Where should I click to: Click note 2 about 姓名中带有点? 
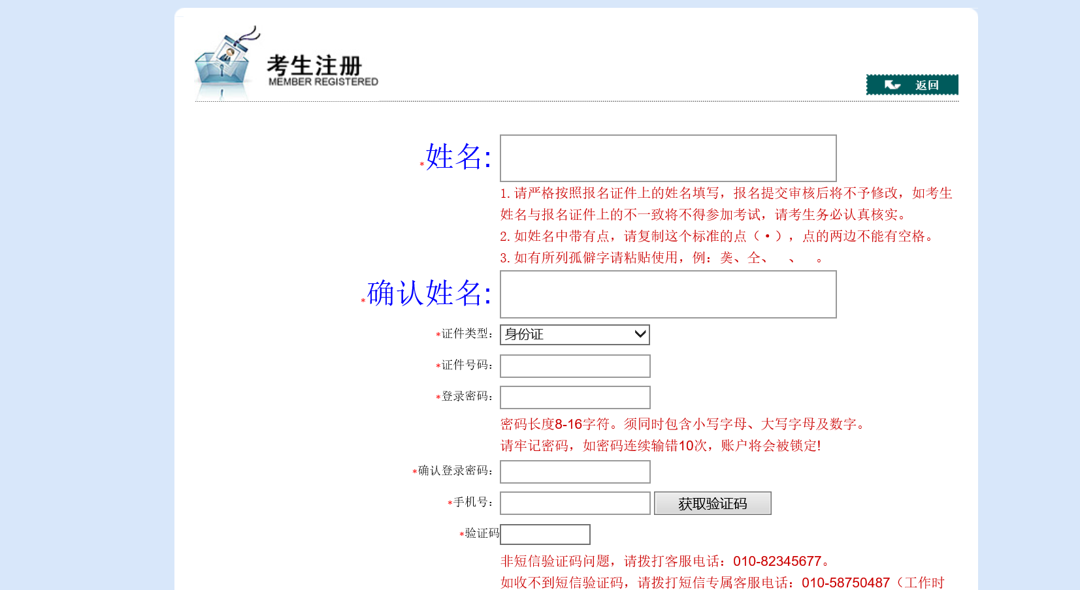click(x=717, y=236)
